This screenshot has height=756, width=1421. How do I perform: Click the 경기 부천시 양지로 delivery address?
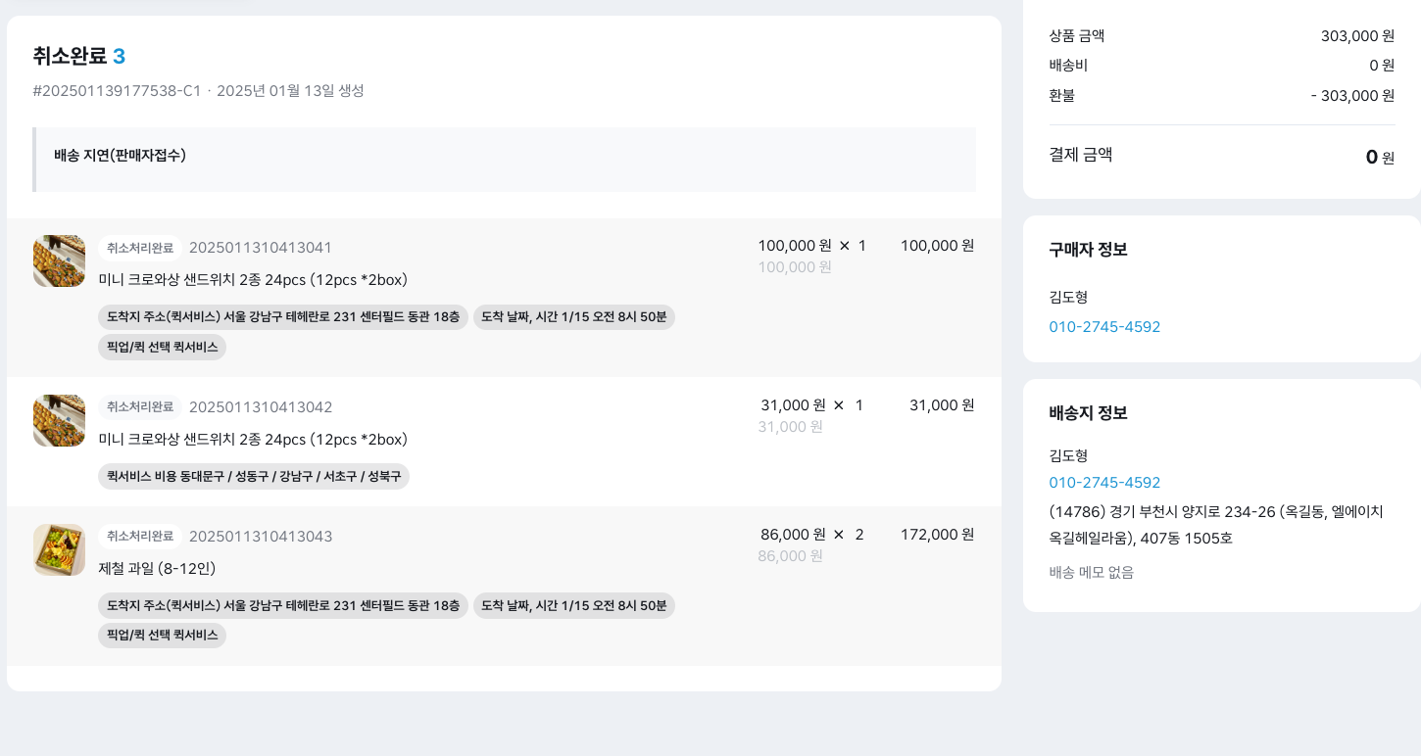click(x=1215, y=525)
